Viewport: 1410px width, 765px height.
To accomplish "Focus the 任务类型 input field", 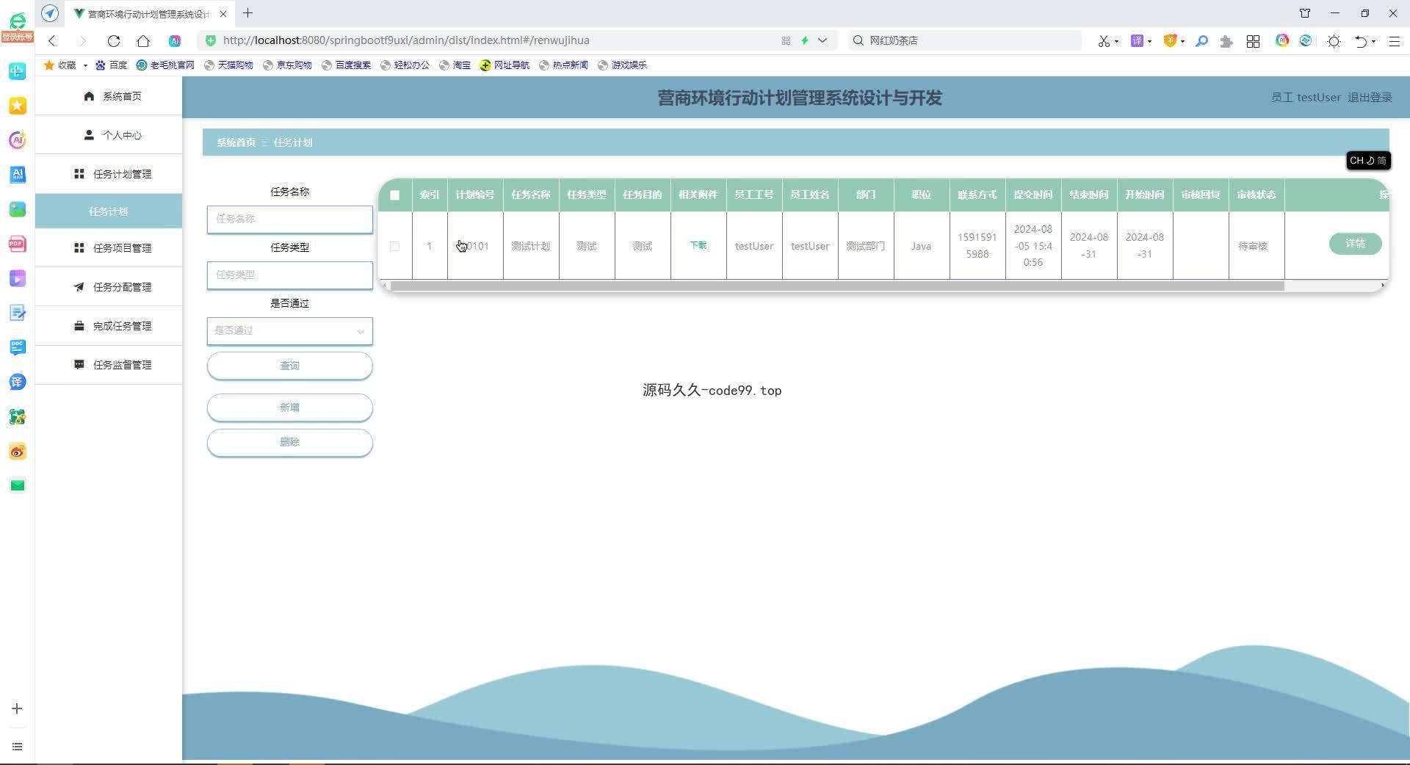I will point(290,275).
